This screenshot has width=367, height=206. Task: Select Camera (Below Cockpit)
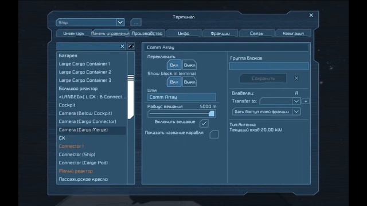tap(91, 113)
